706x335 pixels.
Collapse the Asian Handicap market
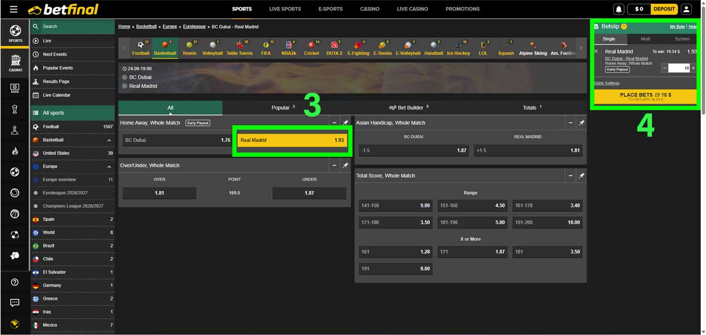click(x=570, y=123)
